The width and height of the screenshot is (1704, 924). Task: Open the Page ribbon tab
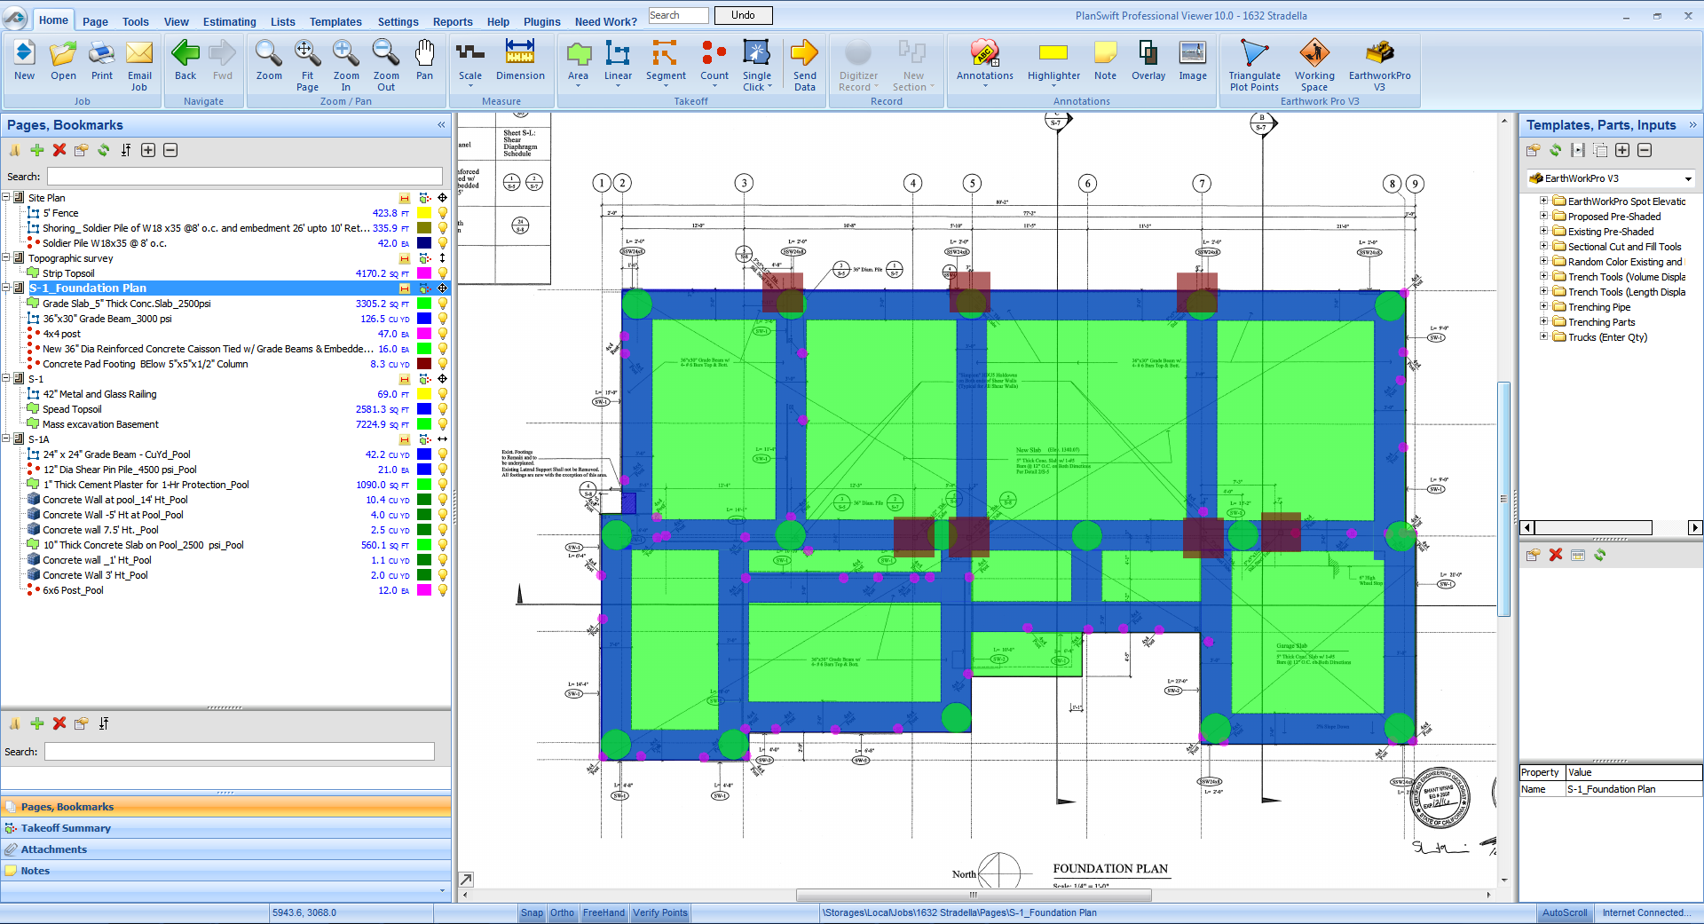95,21
